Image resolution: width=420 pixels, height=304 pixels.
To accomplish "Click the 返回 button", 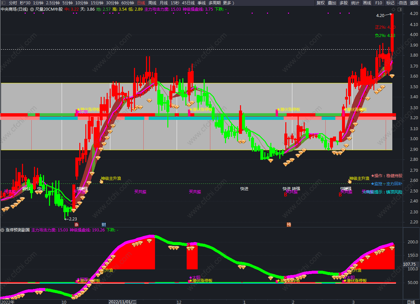I will pos(414,3).
